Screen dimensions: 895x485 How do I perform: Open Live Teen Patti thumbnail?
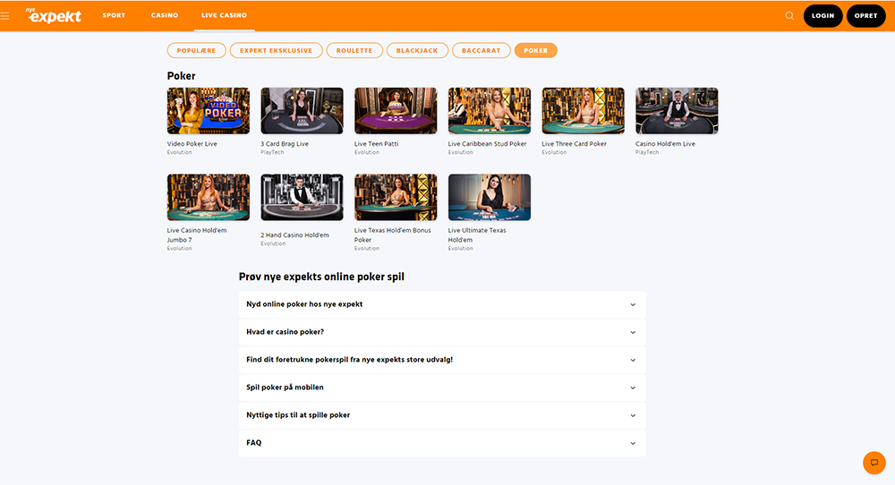click(x=396, y=111)
